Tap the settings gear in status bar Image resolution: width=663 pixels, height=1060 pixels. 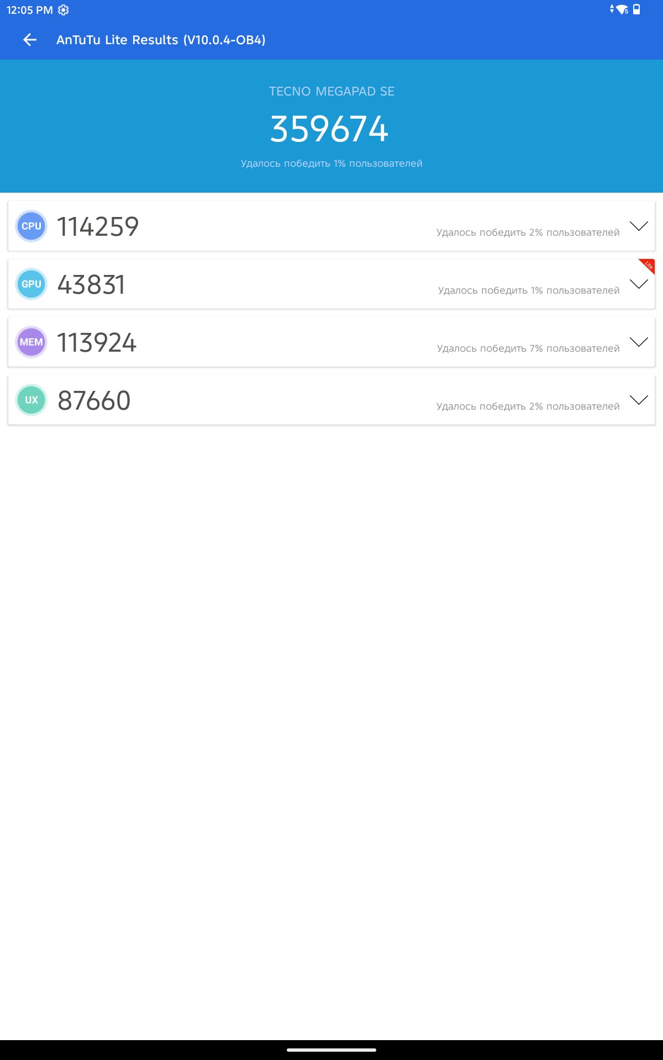[64, 10]
